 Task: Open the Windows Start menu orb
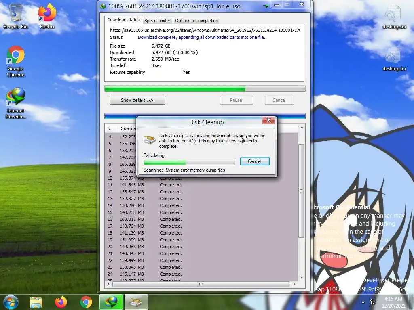(x=11, y=302)
